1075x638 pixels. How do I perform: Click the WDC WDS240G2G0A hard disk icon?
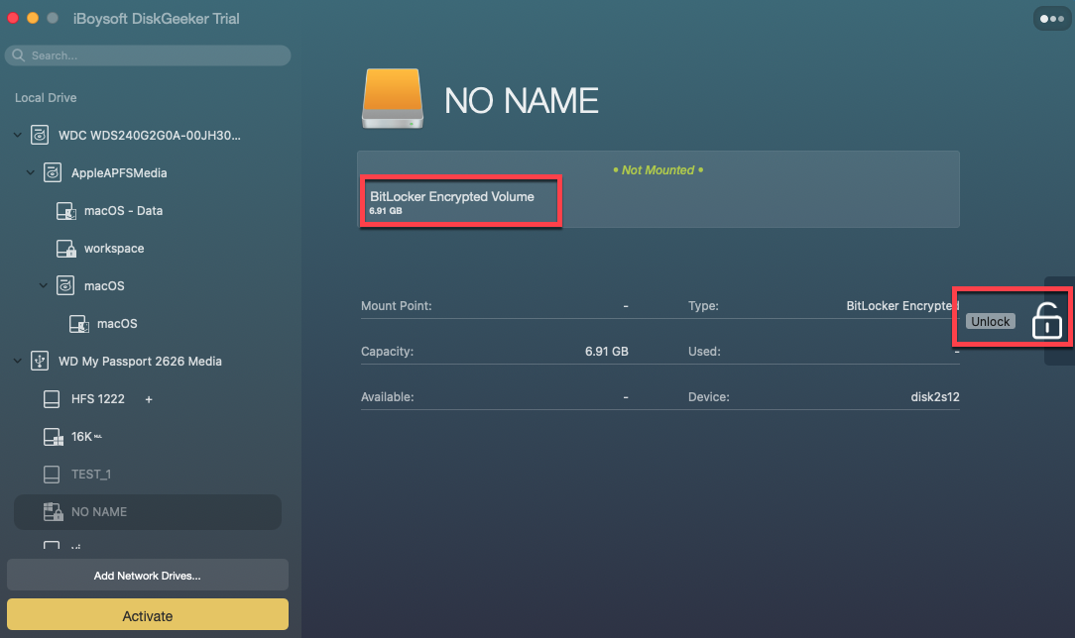40,135
